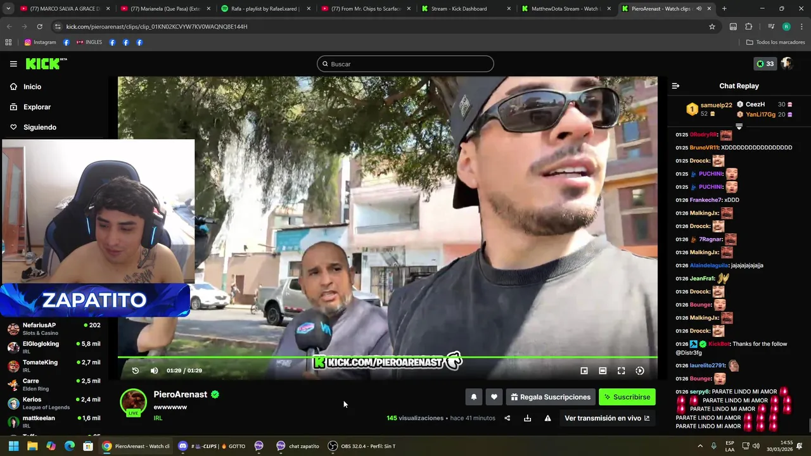This screenshot has height=456, width=811.
Task: Open a new browser tab
Action: coord(724,9)
